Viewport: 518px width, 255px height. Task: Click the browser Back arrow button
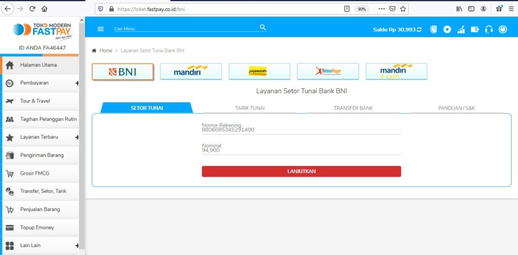[x=8, y=9]
